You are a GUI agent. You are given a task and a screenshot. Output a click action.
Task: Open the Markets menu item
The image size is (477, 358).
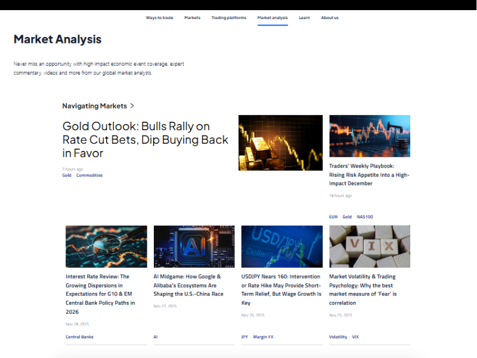(x=192, y=18)
